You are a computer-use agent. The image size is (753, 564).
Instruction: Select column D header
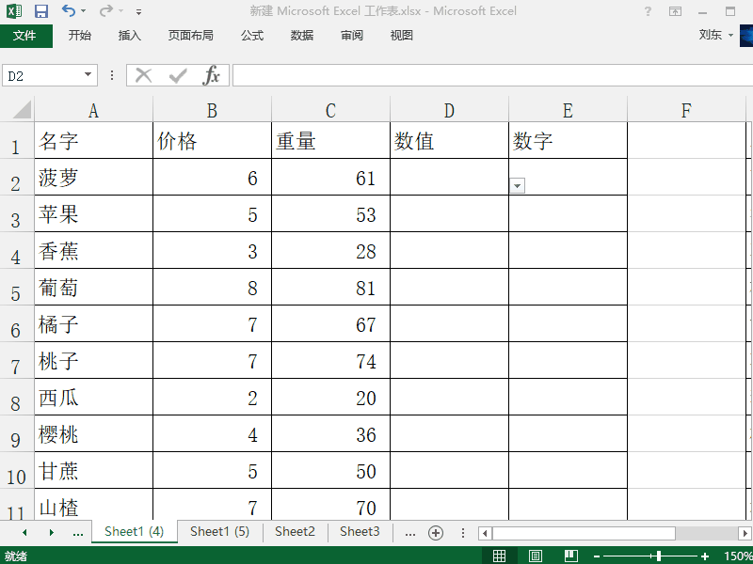tap(450, 110)
